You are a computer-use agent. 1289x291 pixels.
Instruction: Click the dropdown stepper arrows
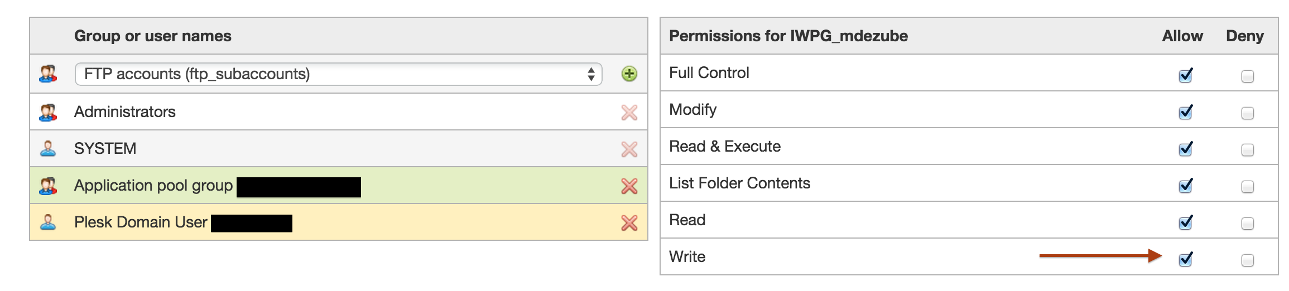tap(591, 74)
